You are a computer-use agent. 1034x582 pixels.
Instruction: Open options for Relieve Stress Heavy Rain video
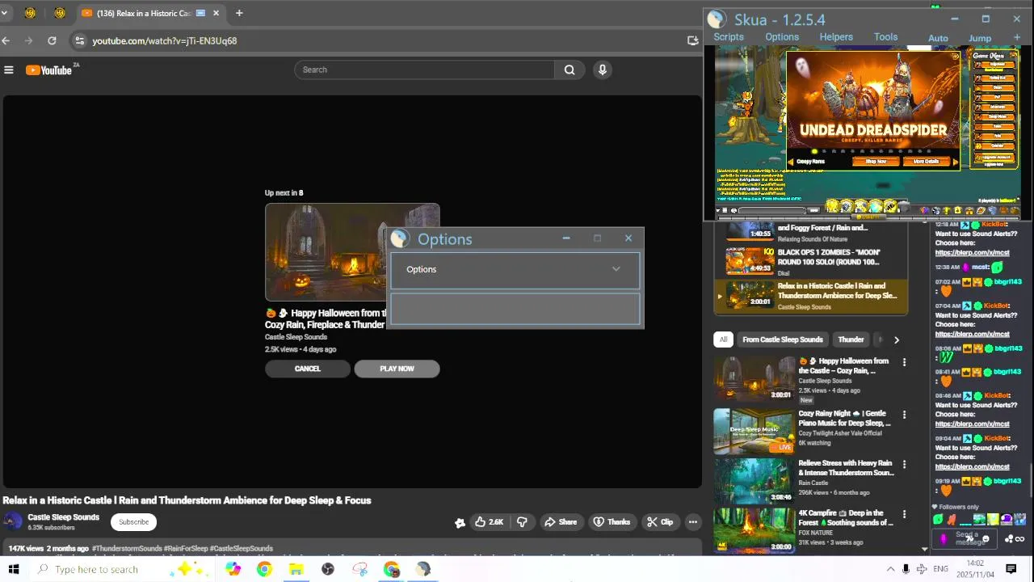[904, 465]
